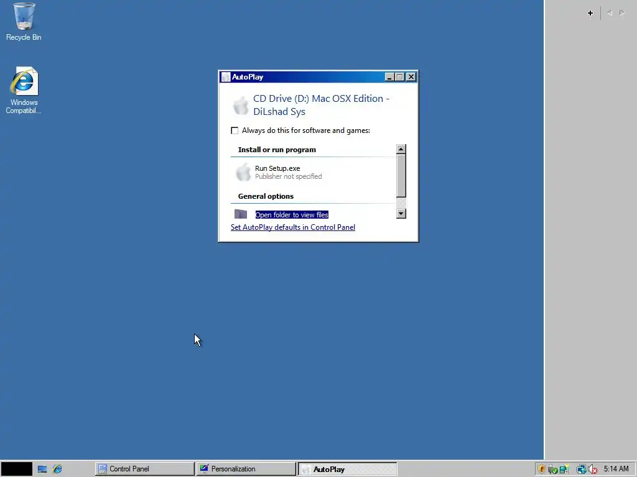The width and height of the screenshot is (637, 477).
Task: Launch Internet Explorer from quick launch
Action: 57,470
